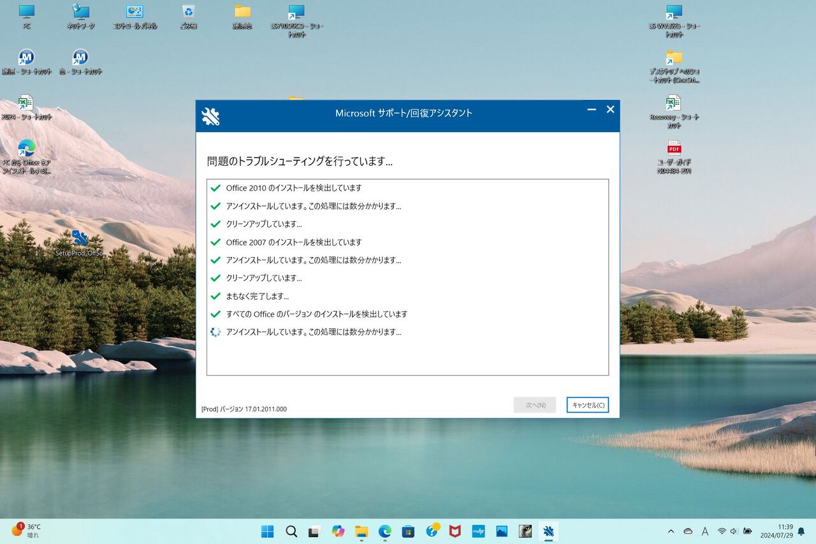Select the M shortcut icon beneath the PC icon
The height and width of the screenshot is (544, 816).
[27, 62]
